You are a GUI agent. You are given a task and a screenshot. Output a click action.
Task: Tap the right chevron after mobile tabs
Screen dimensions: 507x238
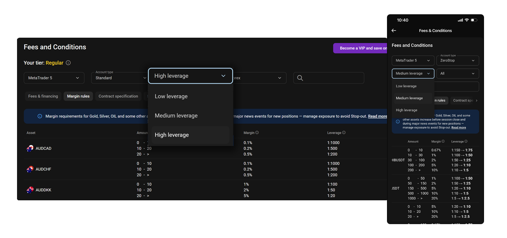[477, 100]
